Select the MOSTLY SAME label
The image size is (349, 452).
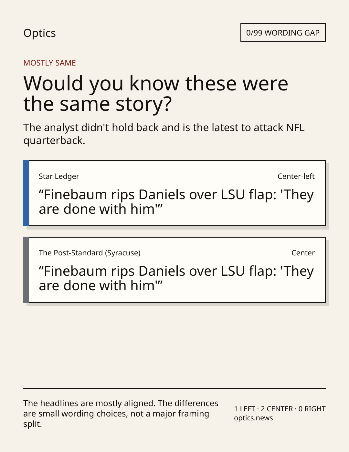49,63
